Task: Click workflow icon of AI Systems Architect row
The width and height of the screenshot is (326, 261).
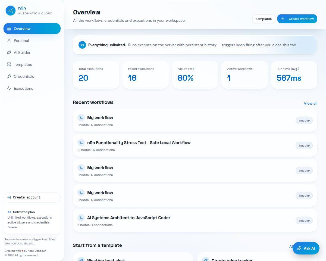Action: pyautogui.click(x=81, y=218)
